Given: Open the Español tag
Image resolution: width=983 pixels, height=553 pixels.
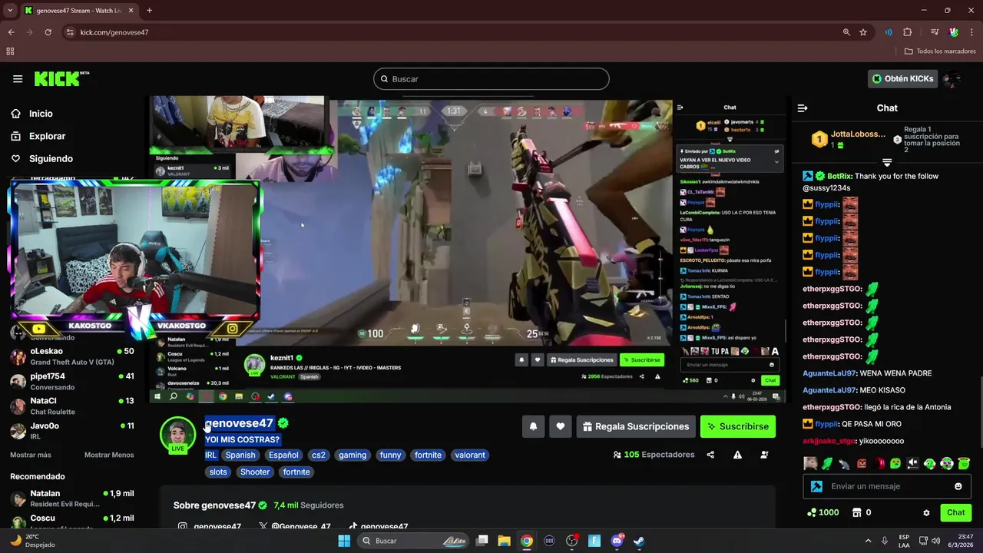Looking at the screenshot, I should 283,455.
